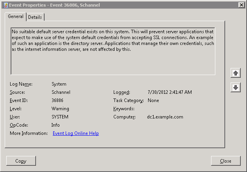
Task: Click the down arrow to view next event
Action: tap(235, 88)
